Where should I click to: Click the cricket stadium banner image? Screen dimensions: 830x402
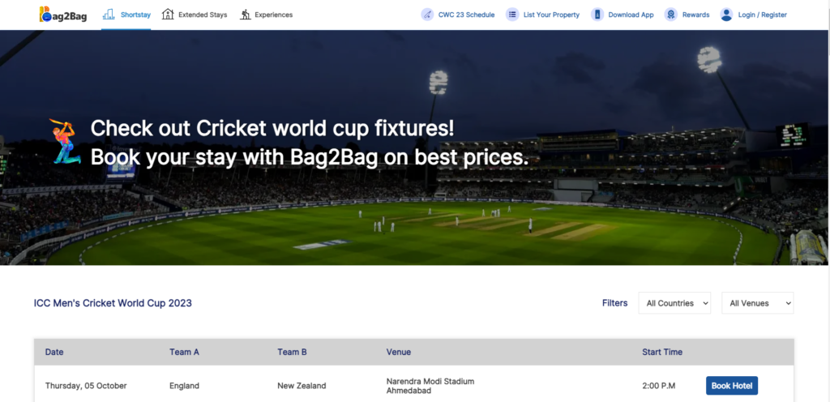pos(415,148)
